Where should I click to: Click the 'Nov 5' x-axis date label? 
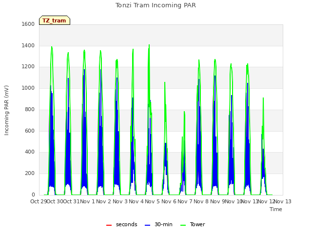152,201
